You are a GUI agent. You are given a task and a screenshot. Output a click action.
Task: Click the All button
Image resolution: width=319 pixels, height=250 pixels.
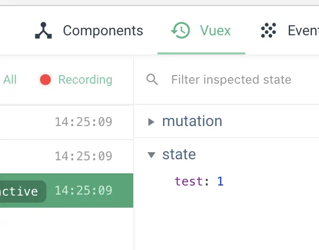click(10, 80)
